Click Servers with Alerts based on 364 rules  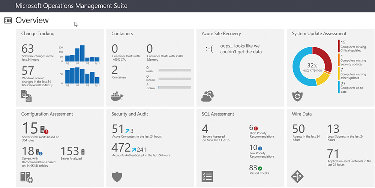click(x=40, y=139)
